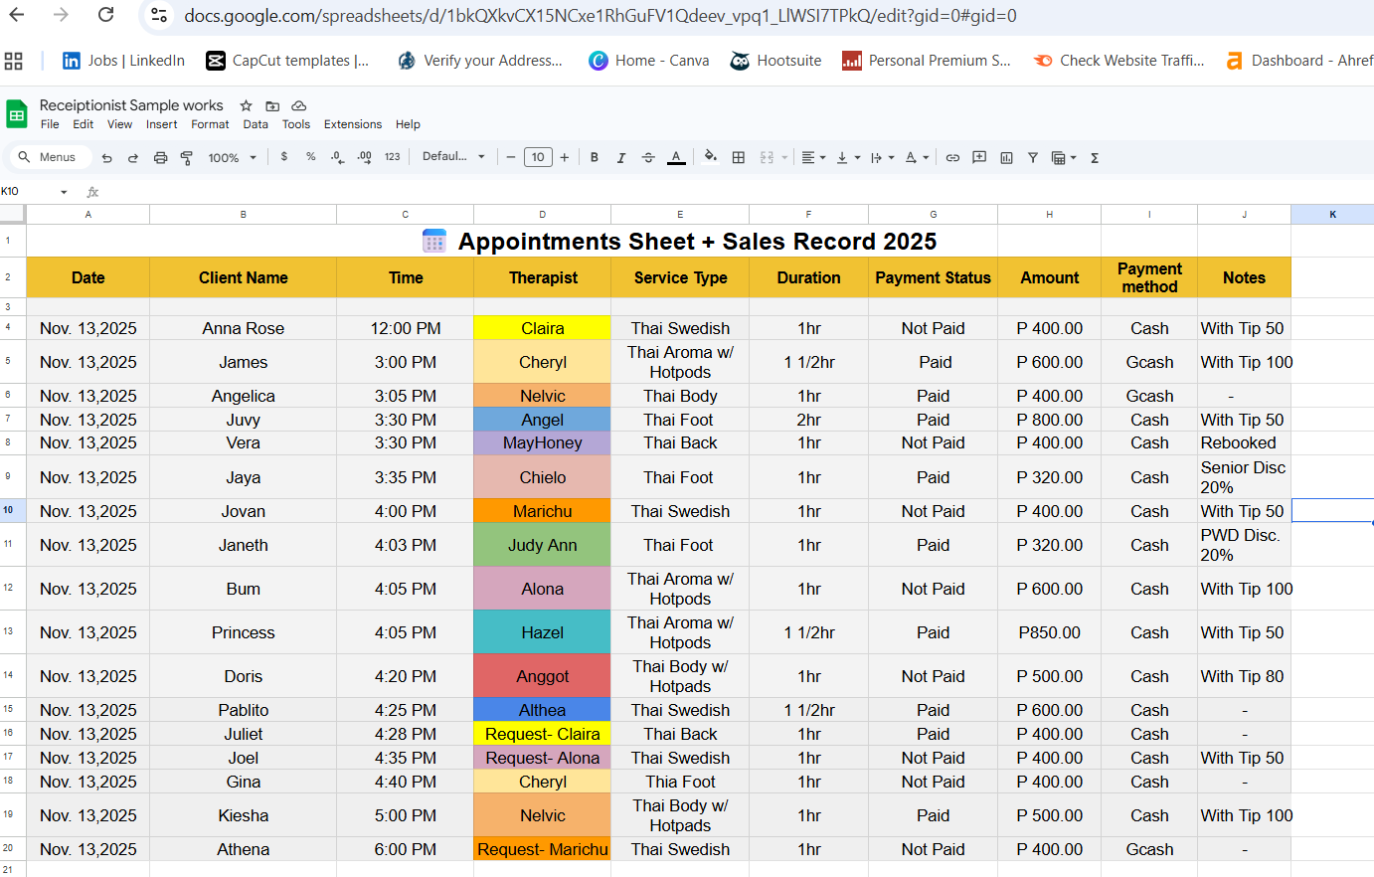Open the table views dropdown

1064,157
